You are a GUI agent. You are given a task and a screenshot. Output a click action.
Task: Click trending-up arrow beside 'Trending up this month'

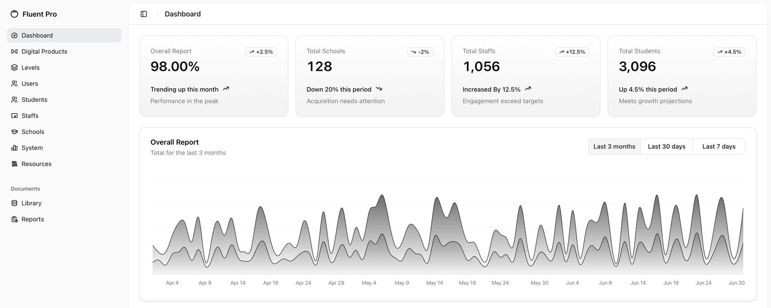coord(226,89)
